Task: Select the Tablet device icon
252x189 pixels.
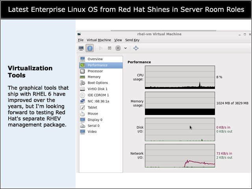Action: pyautogui.click(x=82, y=107)
